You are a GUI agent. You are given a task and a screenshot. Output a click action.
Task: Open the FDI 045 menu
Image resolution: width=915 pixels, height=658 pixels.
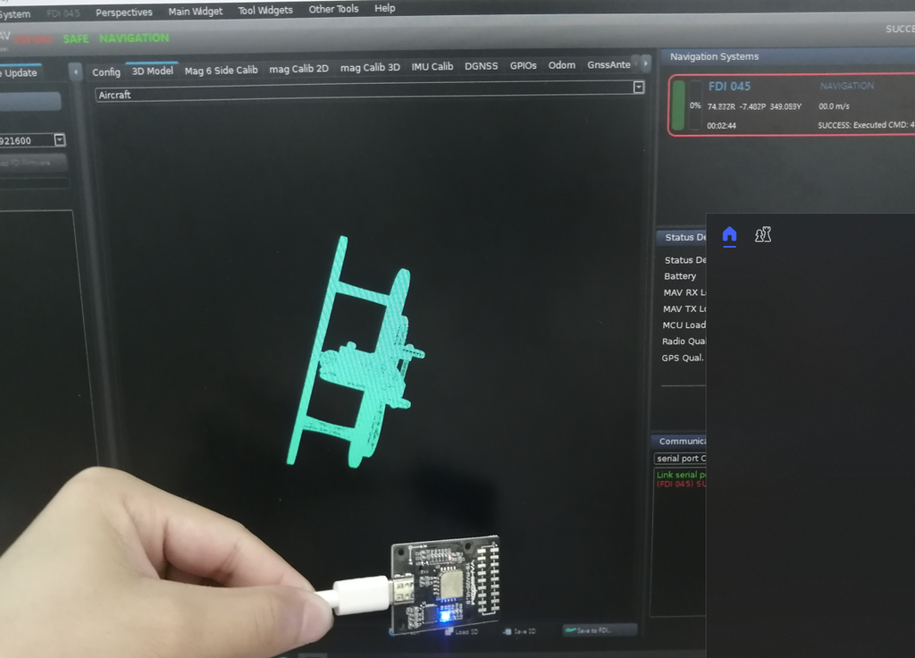(x=63, y=13)
